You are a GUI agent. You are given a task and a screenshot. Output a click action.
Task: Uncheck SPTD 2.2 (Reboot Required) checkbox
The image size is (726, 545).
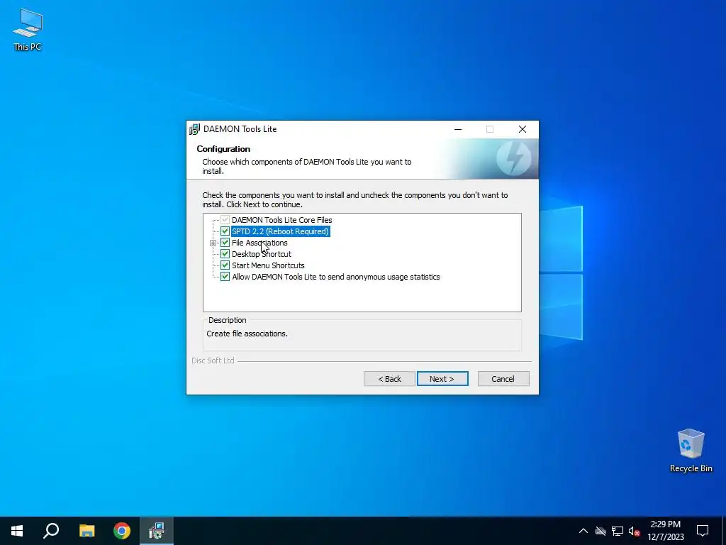click(225, 231)
